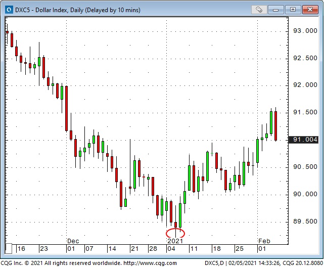Click the CQG Inc. © 2021 copyright text
This screenshot has width=325, height=267.
(x=22, y=263)
